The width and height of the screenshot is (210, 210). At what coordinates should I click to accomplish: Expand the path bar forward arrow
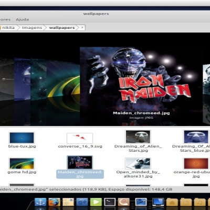(x=82, y=27)
